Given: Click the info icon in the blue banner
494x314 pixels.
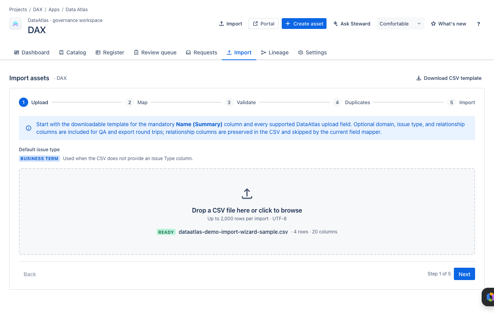Looking at the screenshot, I should [x=29, y=128].
